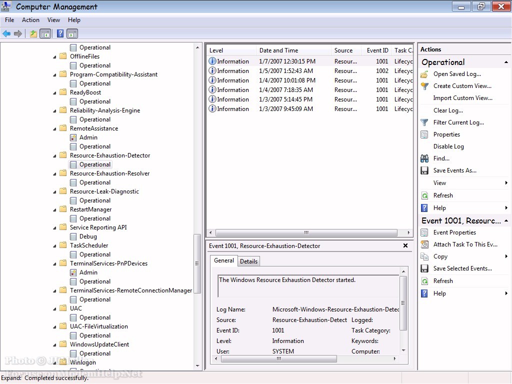Image resolution: width=512 pixels, height=384 pixels.
Task: Select event logged 1/7/2007 12:30:15 PM
Action: (x=310, y=61)
